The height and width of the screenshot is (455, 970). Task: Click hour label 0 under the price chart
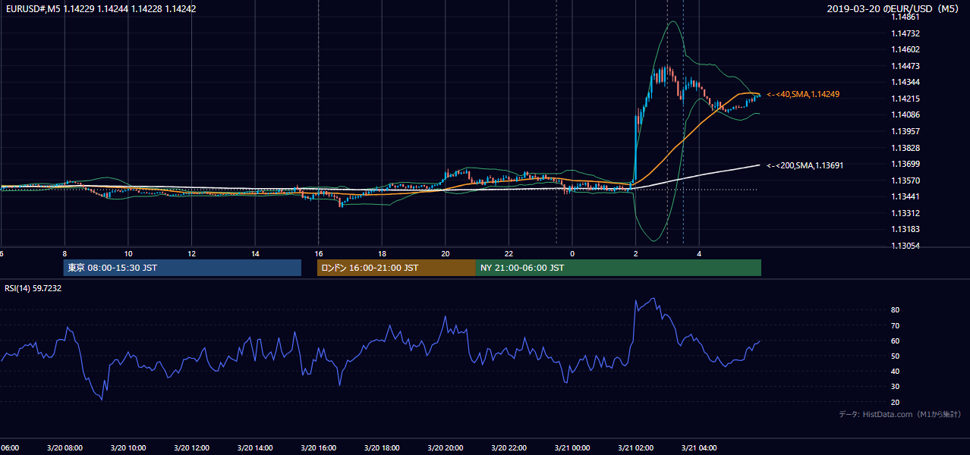[x=572, y=253]
